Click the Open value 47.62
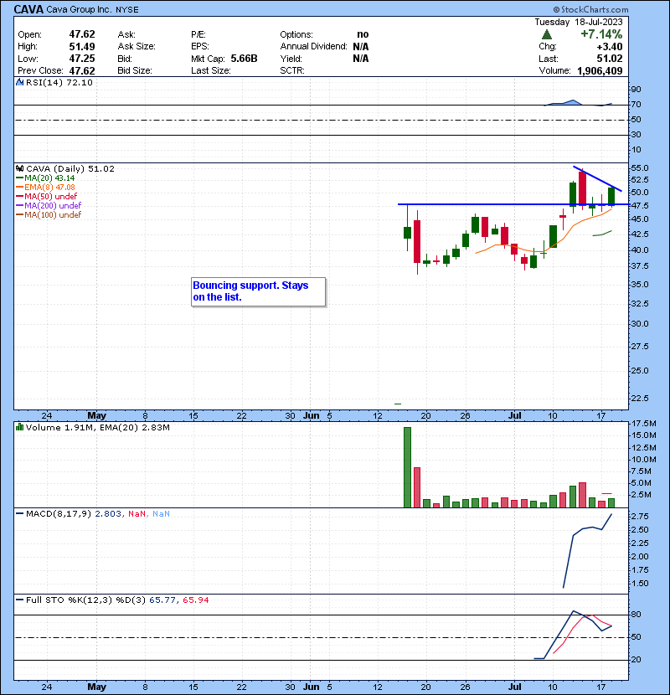670x695 pixels. [82, 34]
